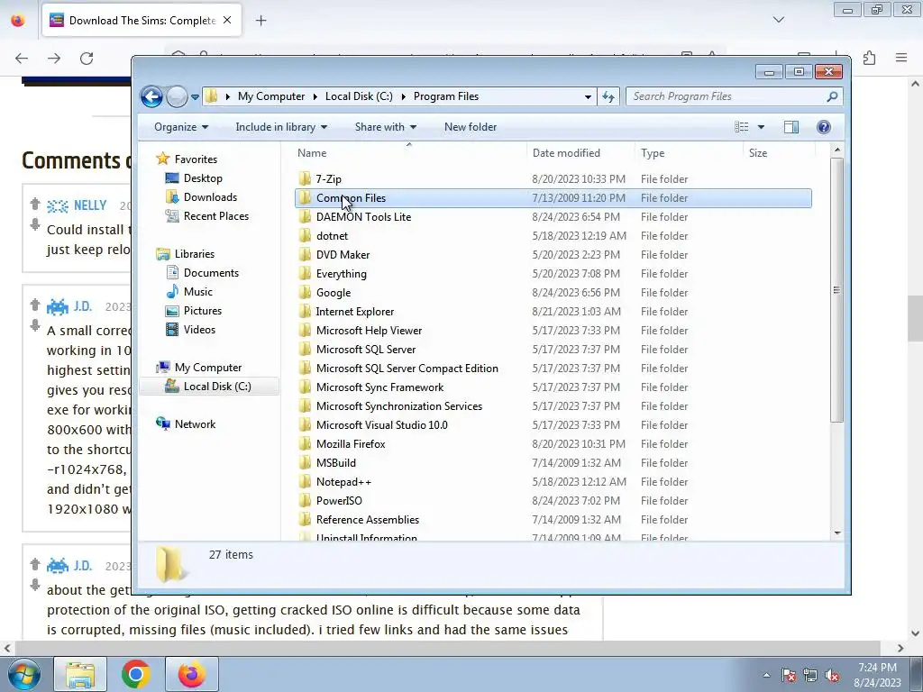Open the view options dropdown arrow

[761, 127]
